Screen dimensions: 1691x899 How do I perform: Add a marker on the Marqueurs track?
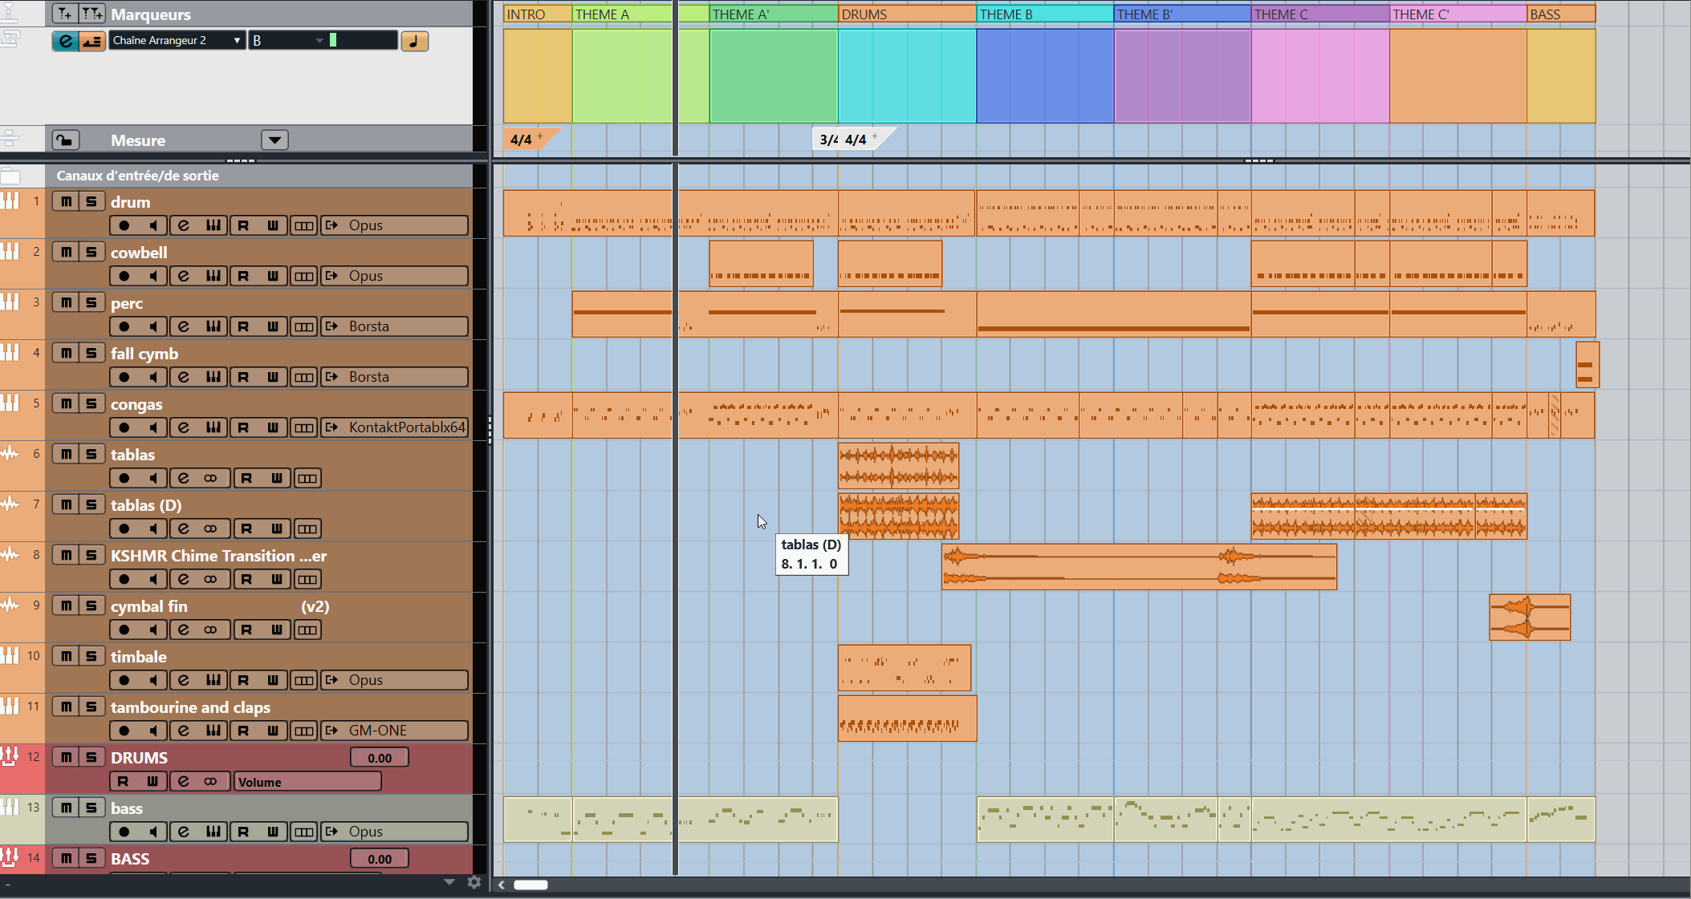pyautogui.click(x=63, y=13)
